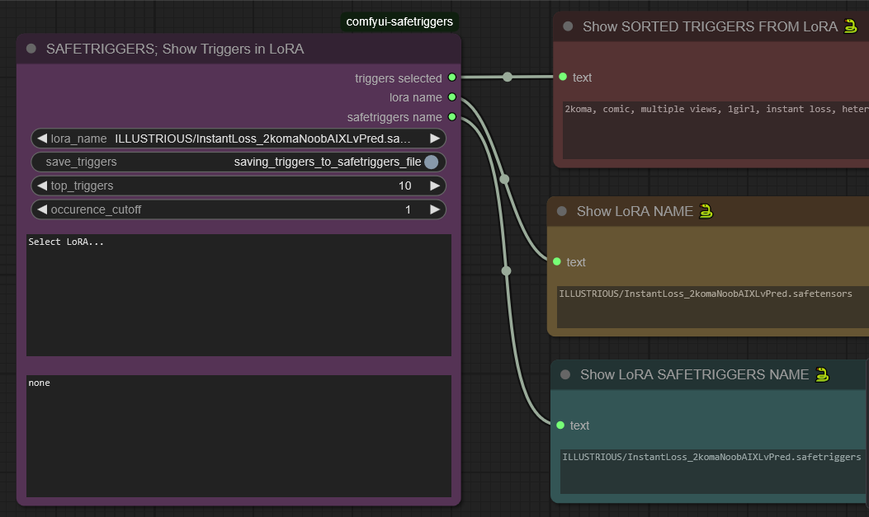
Task: Increase occurence_cutoff with right arrow
Action: coord(435,209)
